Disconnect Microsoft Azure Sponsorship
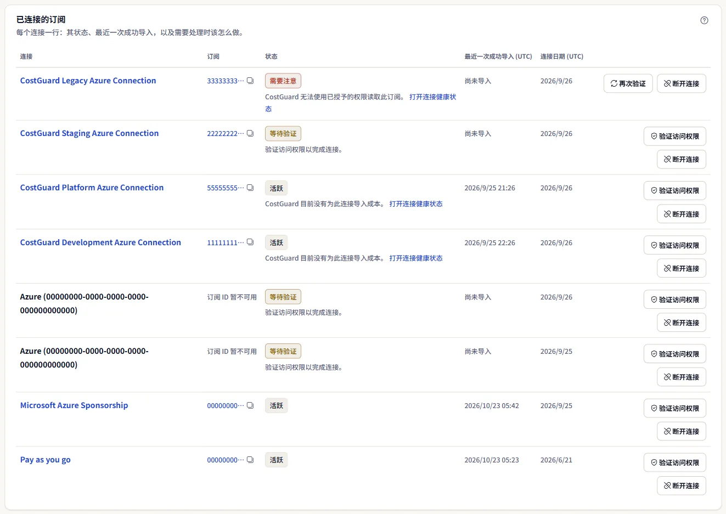Viewport: 726px width, 514px height. pyautogui.click(x=681, y=431)
